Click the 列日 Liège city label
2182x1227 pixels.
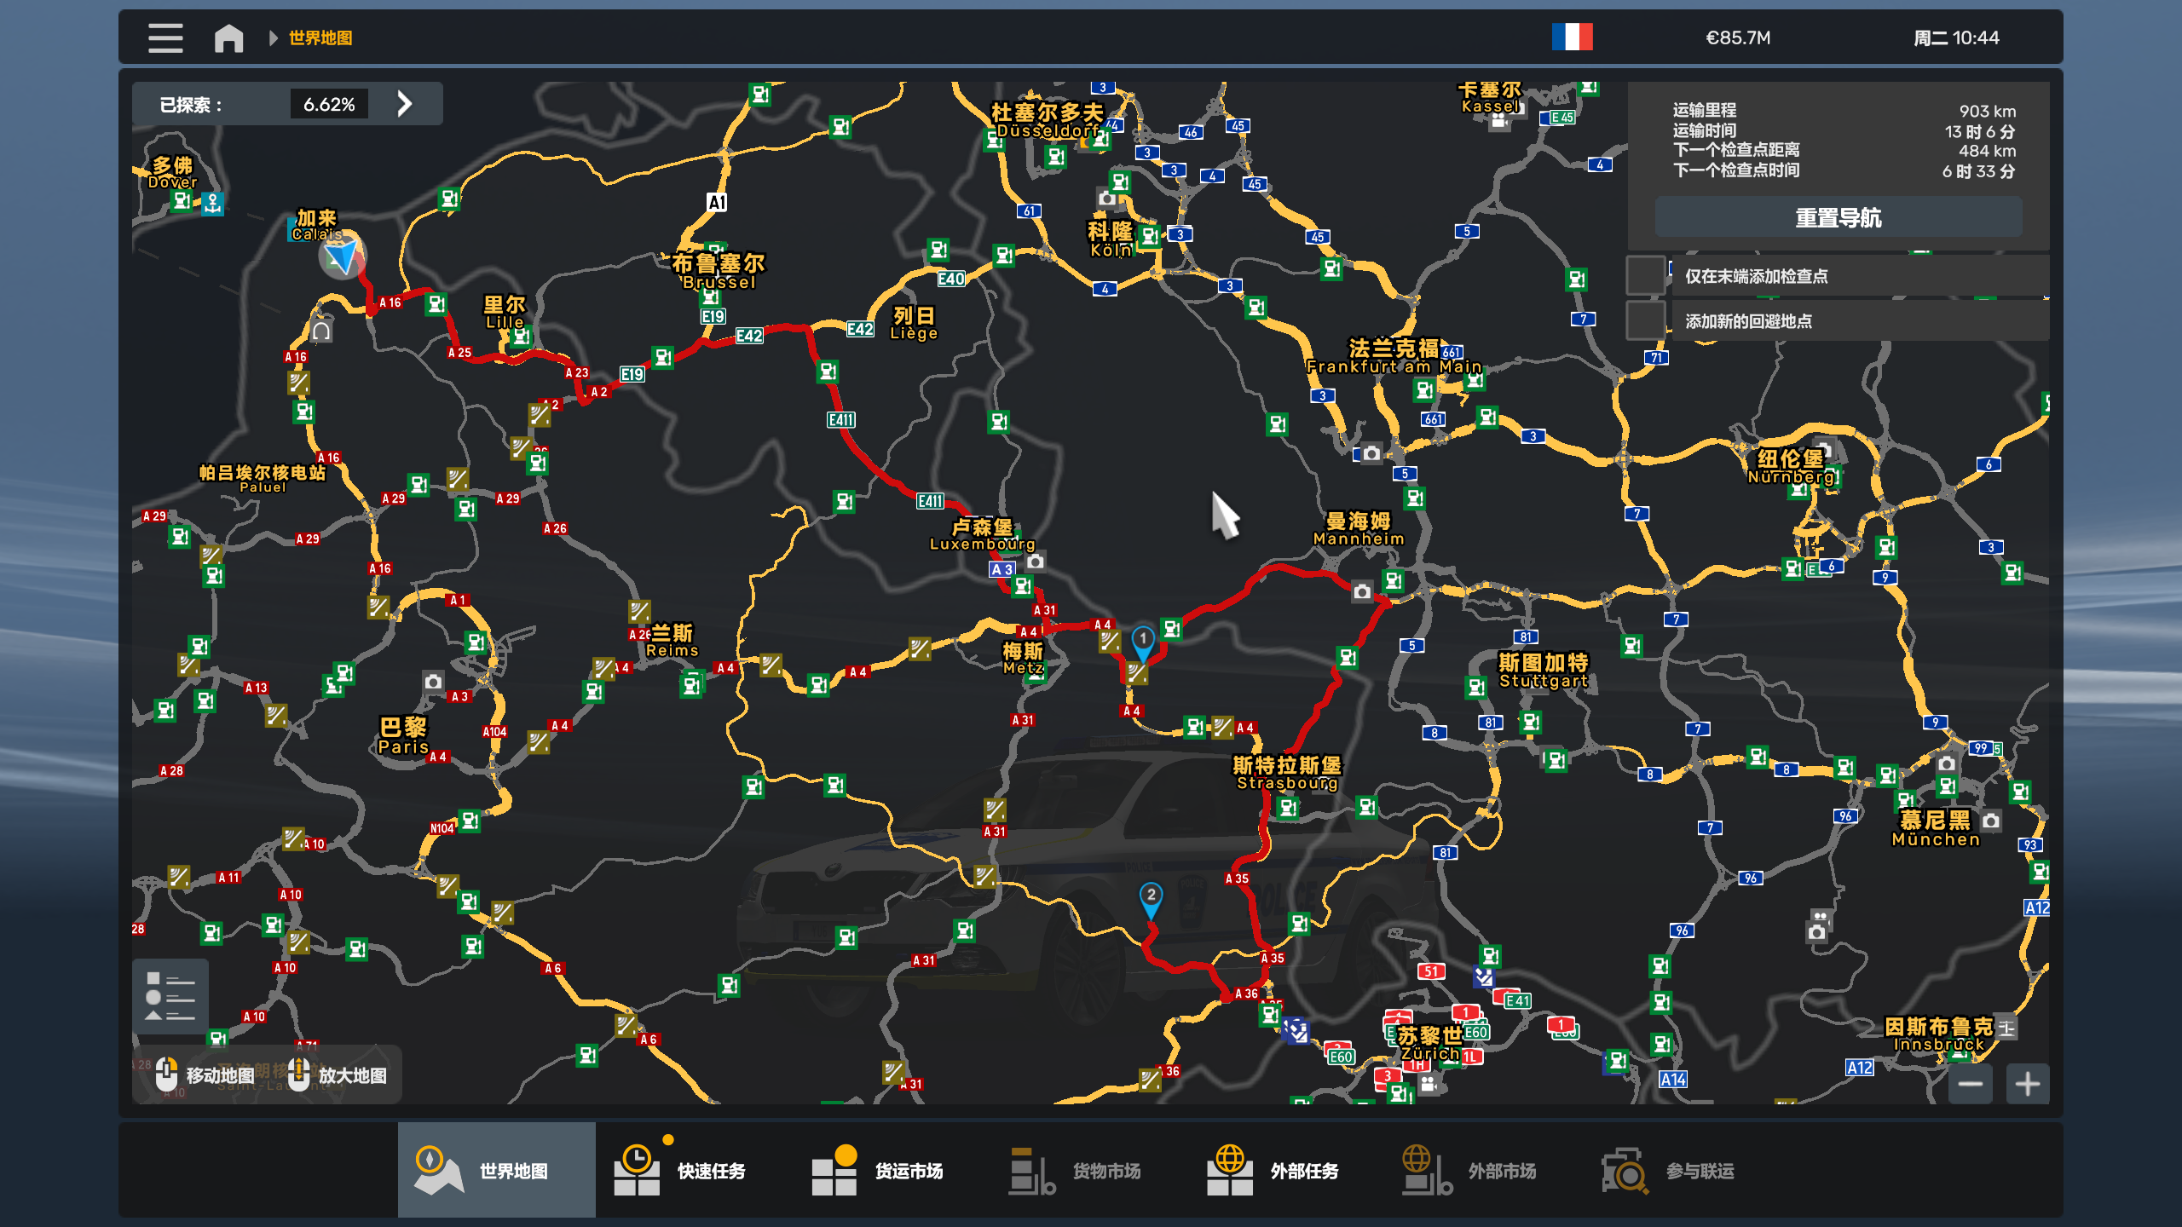tap(914, 324)
